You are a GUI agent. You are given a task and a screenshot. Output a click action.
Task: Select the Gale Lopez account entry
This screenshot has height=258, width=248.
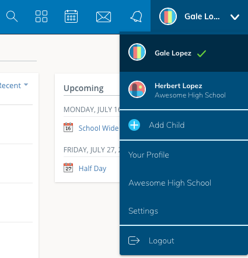click(184, 53)
